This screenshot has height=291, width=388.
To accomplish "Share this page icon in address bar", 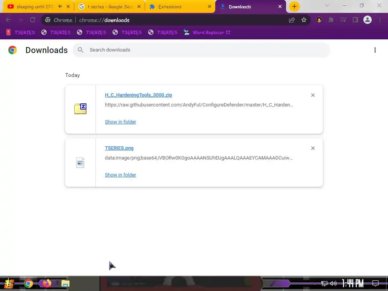I will [x=292, y=20].
